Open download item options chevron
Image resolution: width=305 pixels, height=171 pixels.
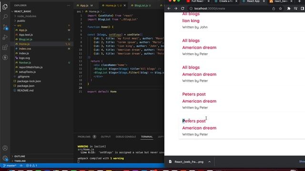pos(209,162)
